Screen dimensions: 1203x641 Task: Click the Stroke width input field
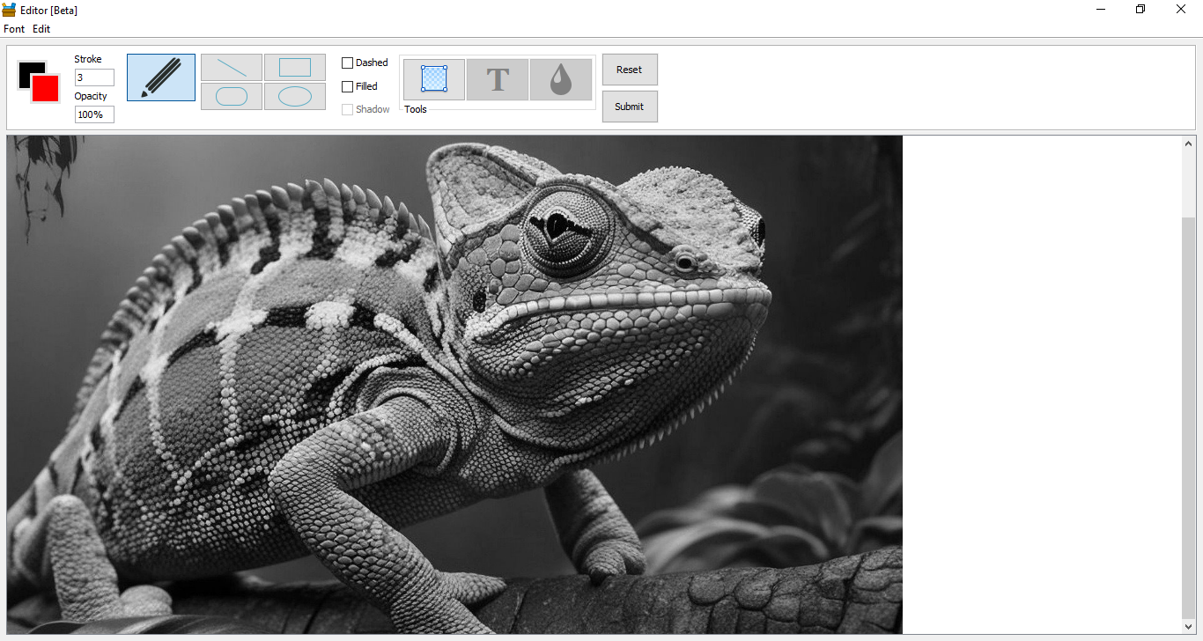click(x=94, y=77)
